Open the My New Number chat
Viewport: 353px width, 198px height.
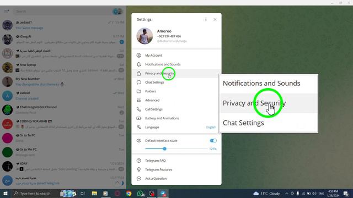63,81
